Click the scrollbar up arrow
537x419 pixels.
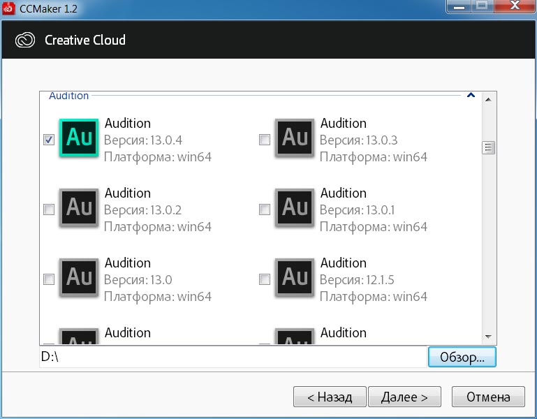(488, 100)
